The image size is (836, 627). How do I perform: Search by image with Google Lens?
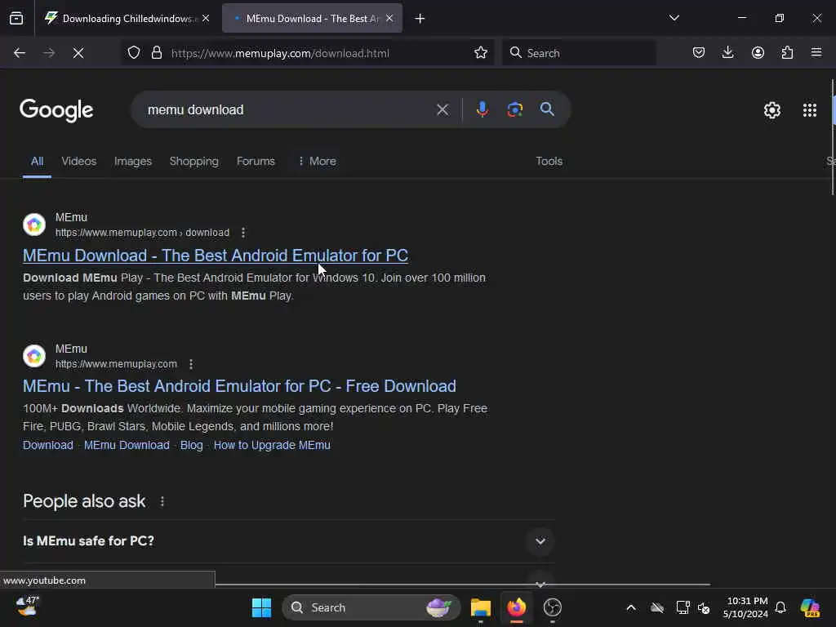tap(514, 110)
